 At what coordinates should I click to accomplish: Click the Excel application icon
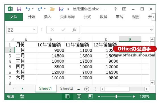coord(10,9)
